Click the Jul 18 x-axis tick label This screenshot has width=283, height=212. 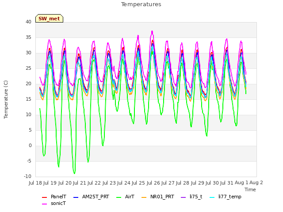click(x=35, y=183)
